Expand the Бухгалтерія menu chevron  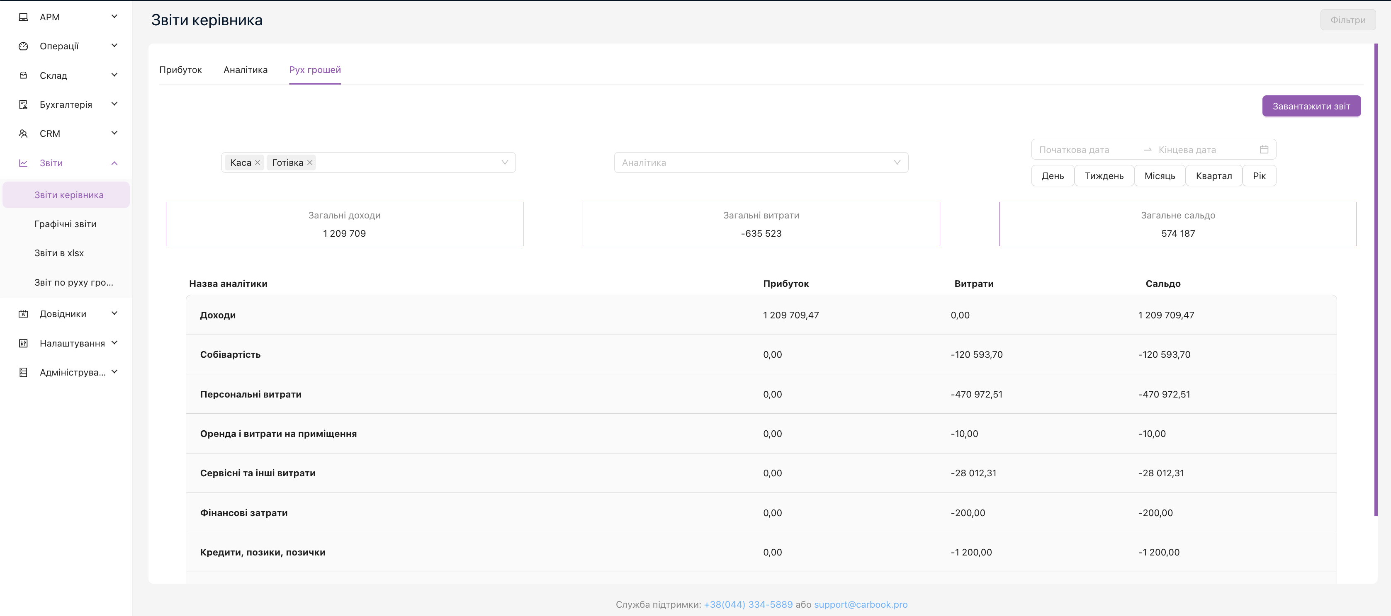114,104
